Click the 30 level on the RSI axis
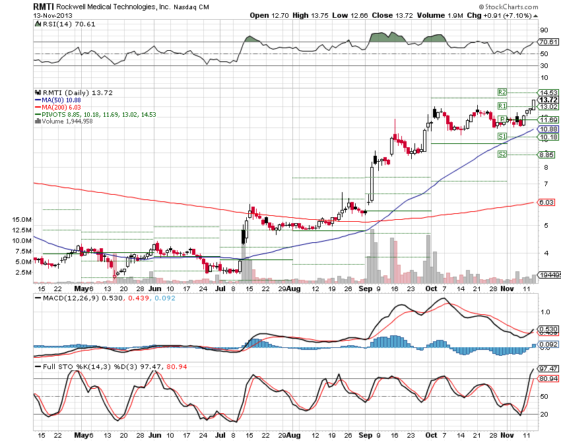561x441 pixels. point(544,65)
